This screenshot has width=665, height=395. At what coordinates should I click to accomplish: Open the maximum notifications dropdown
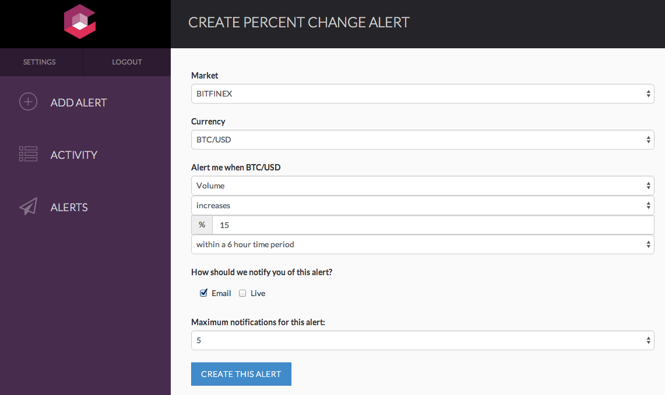point(422,340)
